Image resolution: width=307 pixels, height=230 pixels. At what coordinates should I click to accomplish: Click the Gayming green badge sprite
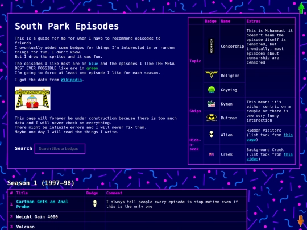coord(211,90)
